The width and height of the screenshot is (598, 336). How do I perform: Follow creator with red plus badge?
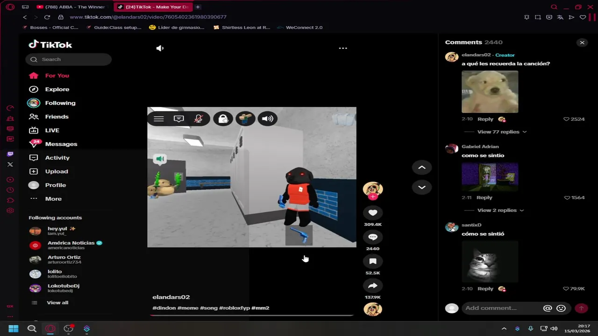pyautogui.click(x=373, y=197)
